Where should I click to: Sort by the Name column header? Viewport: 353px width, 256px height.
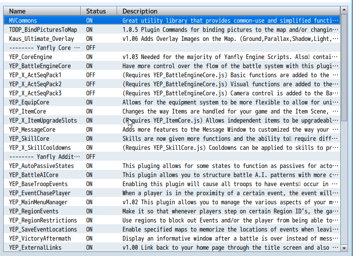[x=42, y=11]
